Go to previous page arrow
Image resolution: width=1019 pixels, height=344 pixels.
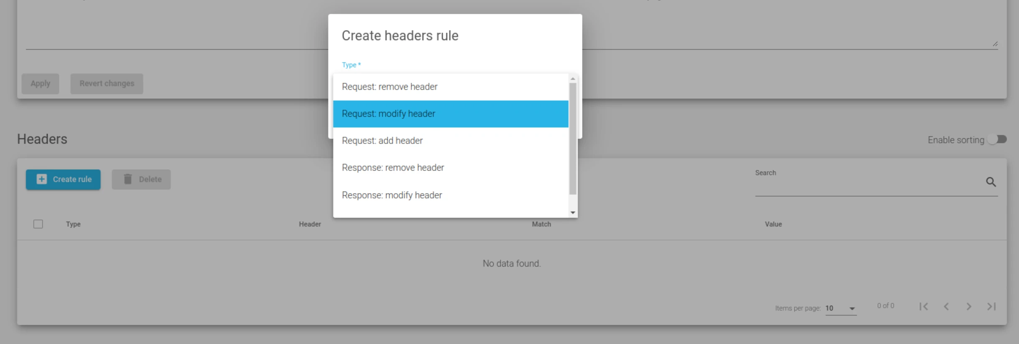point(946,306)
